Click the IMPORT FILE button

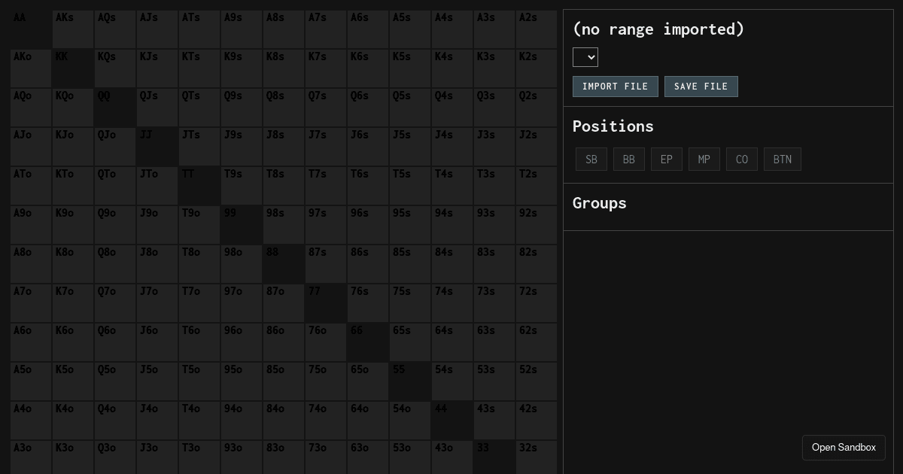[x=616, y=87]
